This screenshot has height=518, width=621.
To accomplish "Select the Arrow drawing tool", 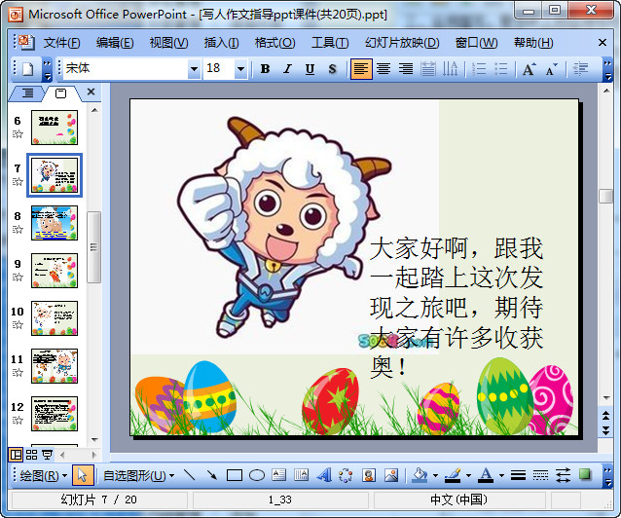I will (212, 475).
